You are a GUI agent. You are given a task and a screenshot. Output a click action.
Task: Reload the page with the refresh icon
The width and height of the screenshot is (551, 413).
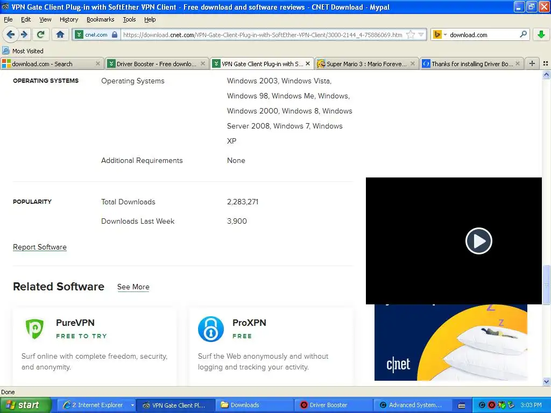41,34
